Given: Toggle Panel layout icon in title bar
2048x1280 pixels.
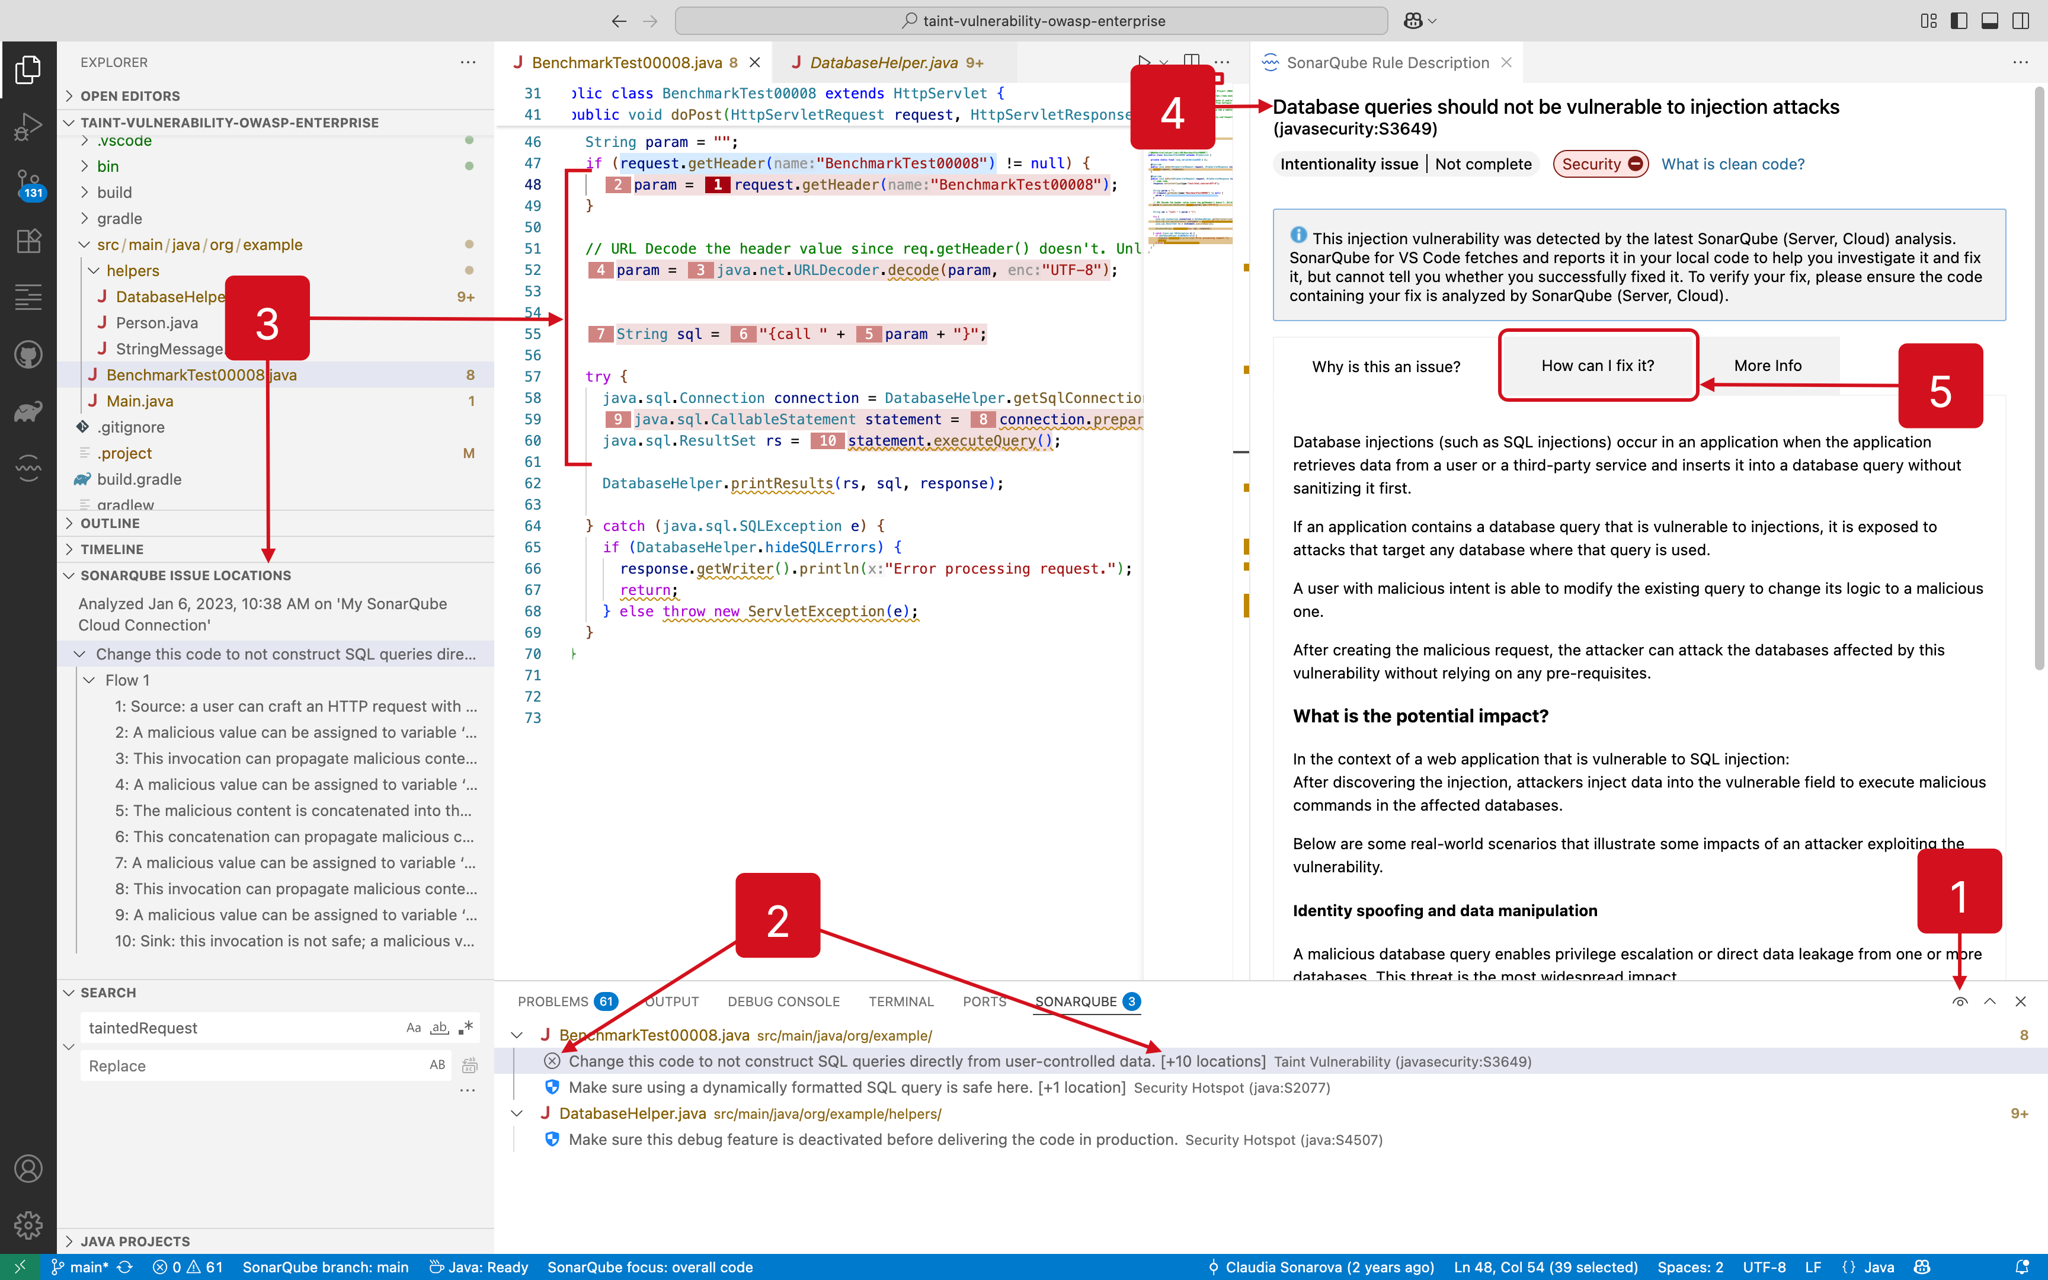Looking at the screenshot, I should point(1991,21).
